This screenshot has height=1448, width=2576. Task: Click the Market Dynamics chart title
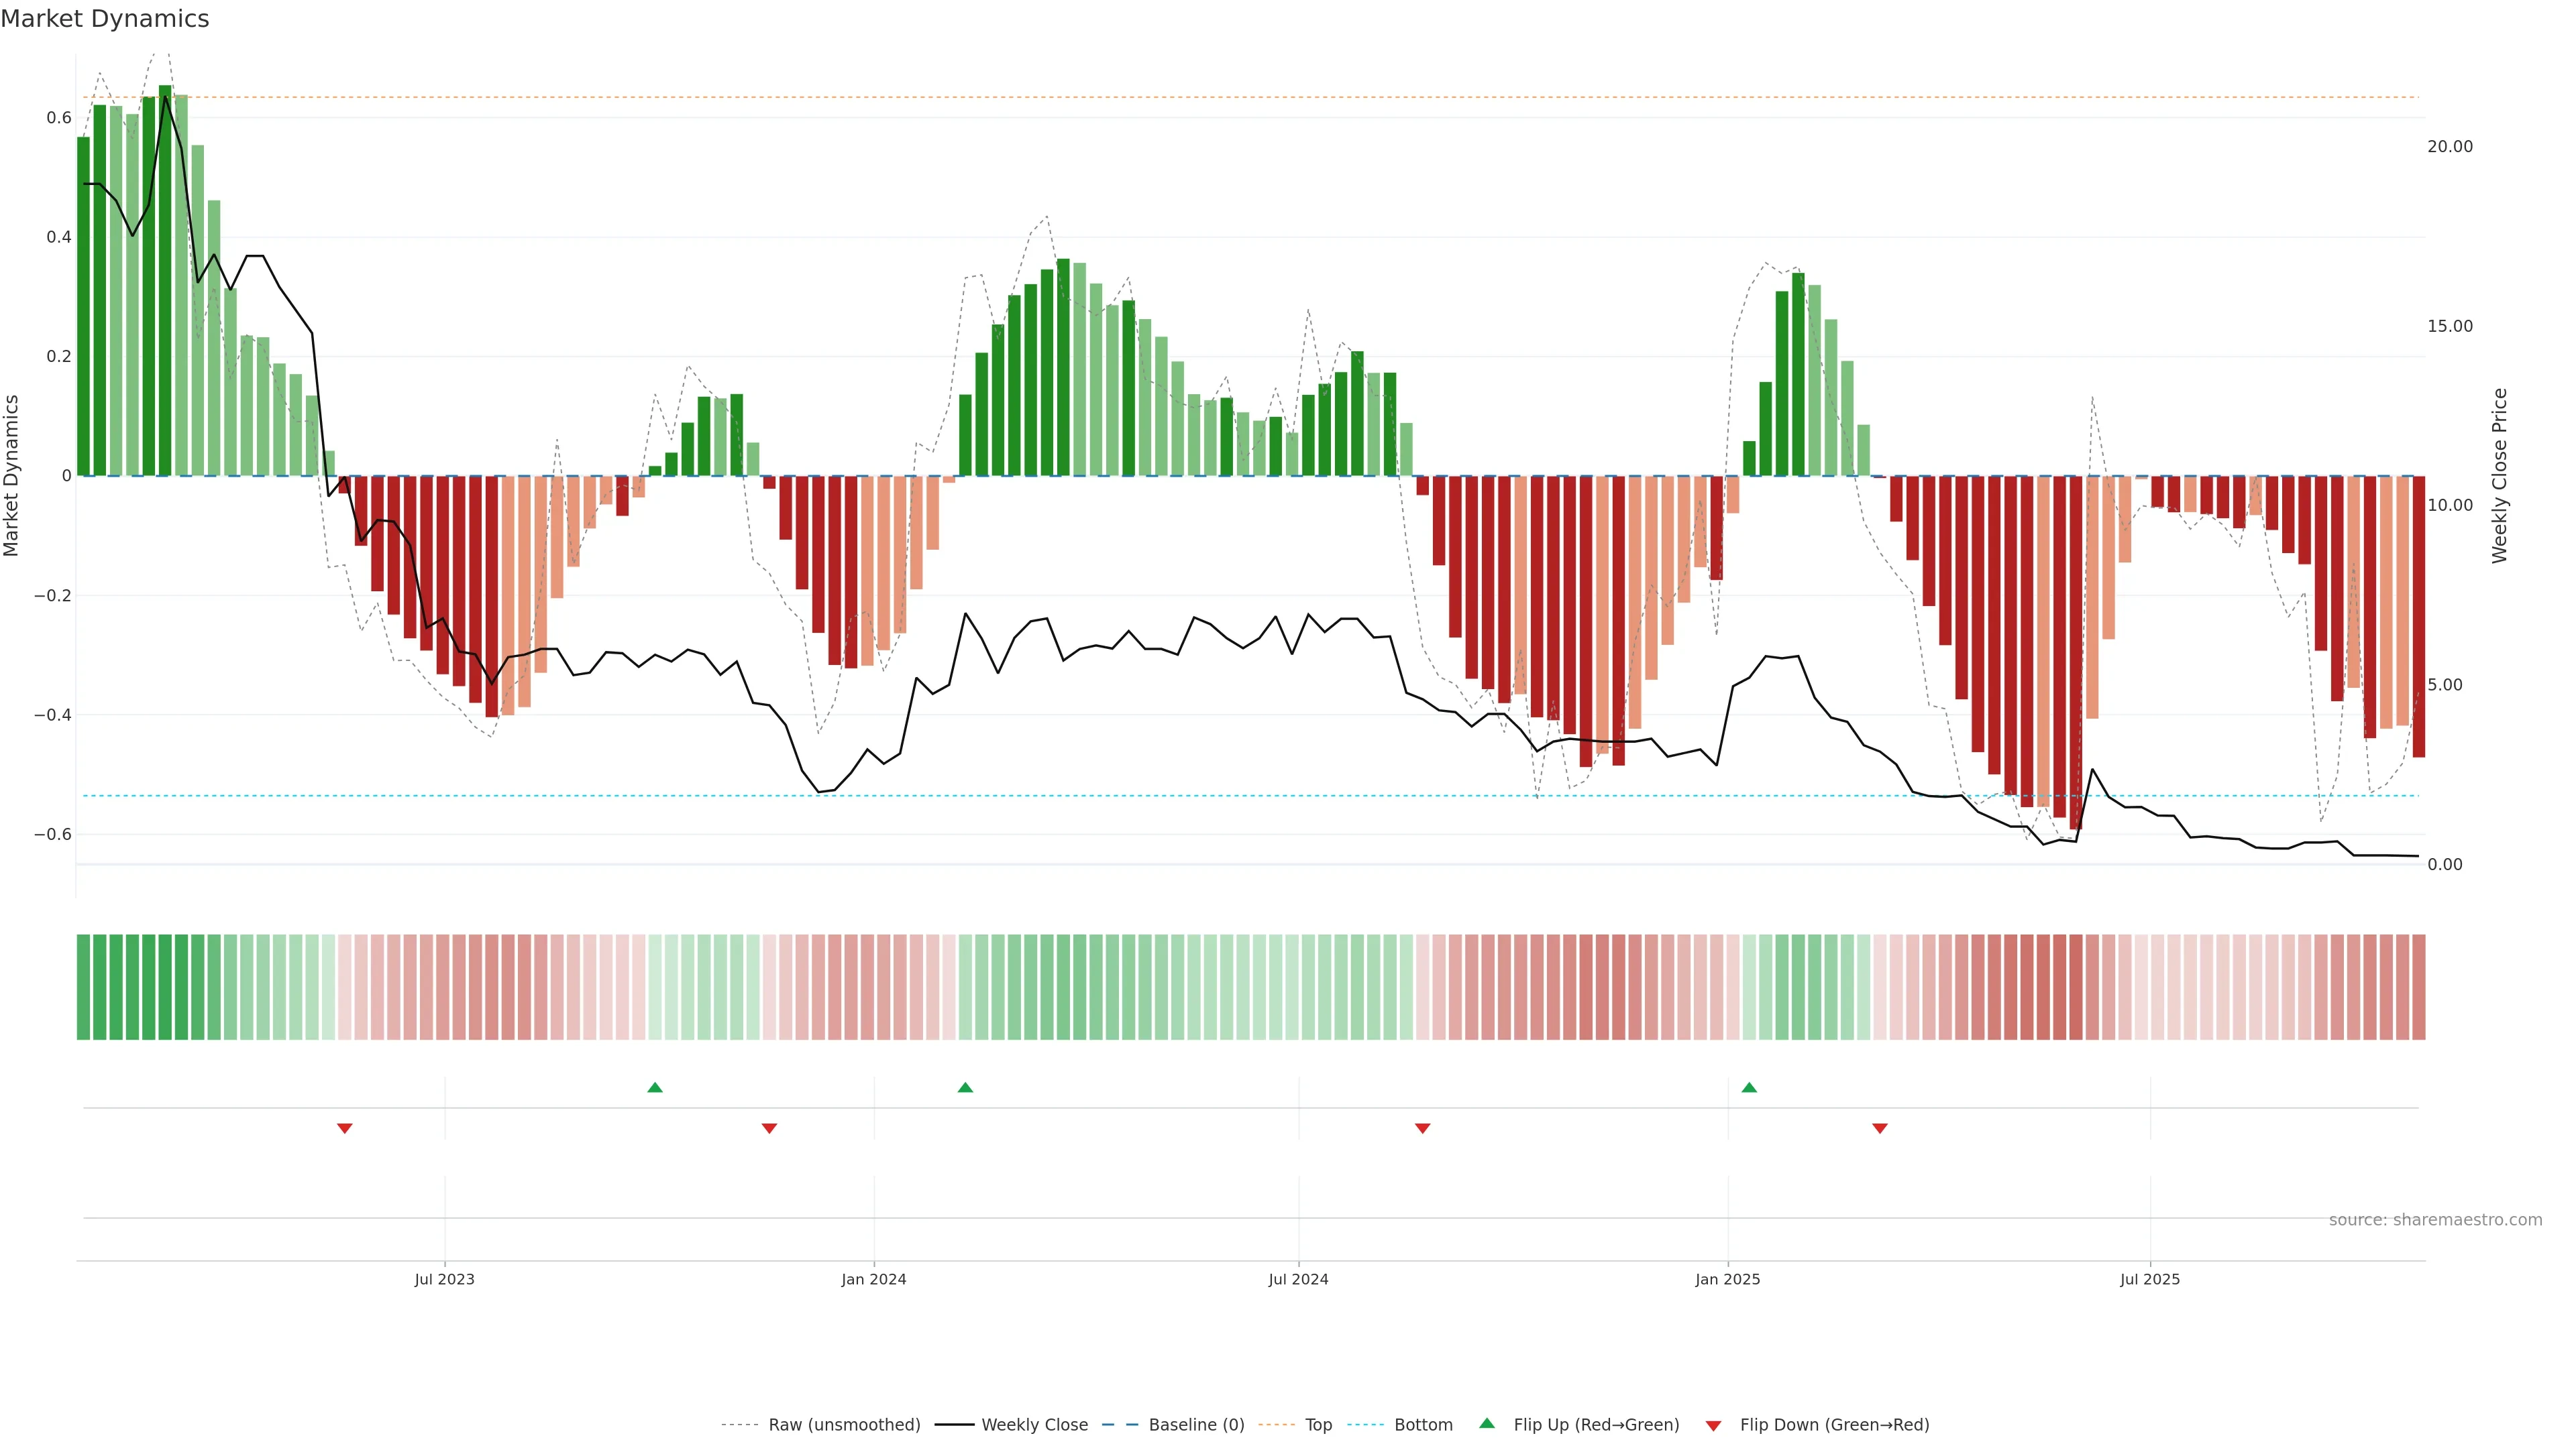105,19
